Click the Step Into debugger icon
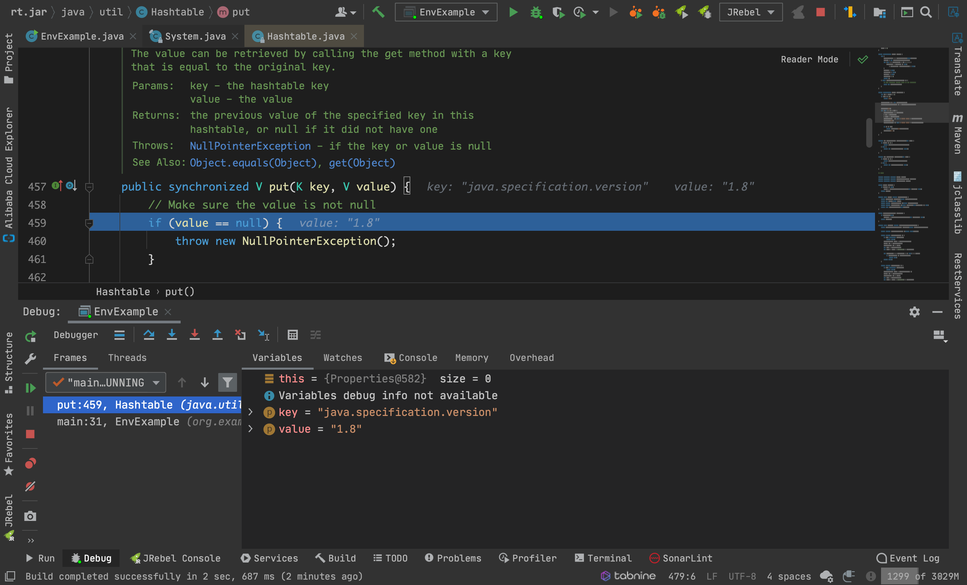This screenshot has height=585, width=967. 172,335
